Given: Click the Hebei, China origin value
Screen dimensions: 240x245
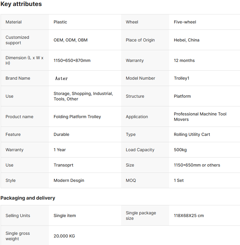Looking at the screenshot, I should pyautogui.click(x=187, y=40).
